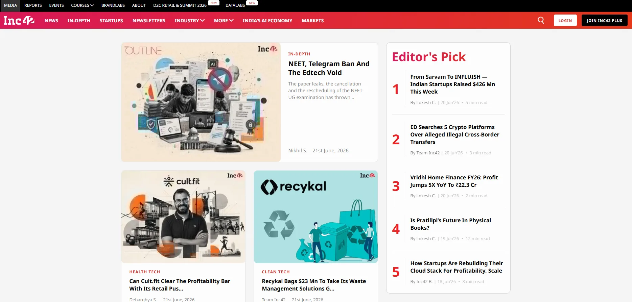Open the Health Tech category label
Image resolution: width=632 pixels, height=302 pixels.
(145, 272)
